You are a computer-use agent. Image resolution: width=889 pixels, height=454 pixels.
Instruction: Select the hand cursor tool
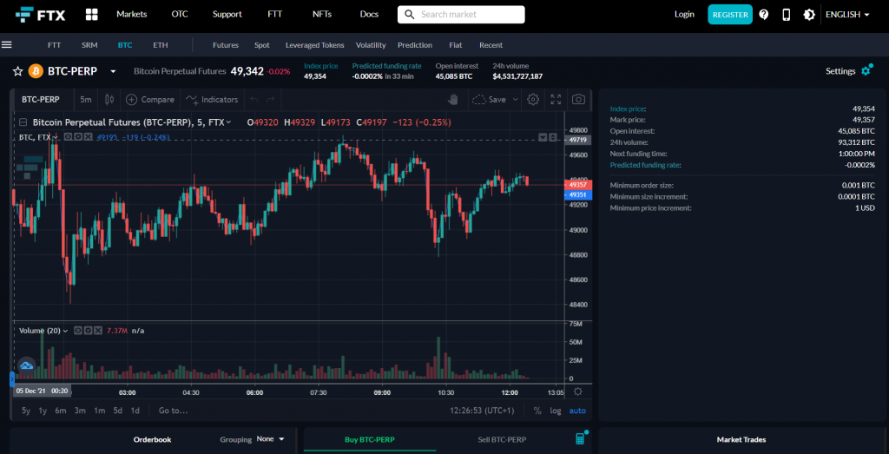click(452, 100)
